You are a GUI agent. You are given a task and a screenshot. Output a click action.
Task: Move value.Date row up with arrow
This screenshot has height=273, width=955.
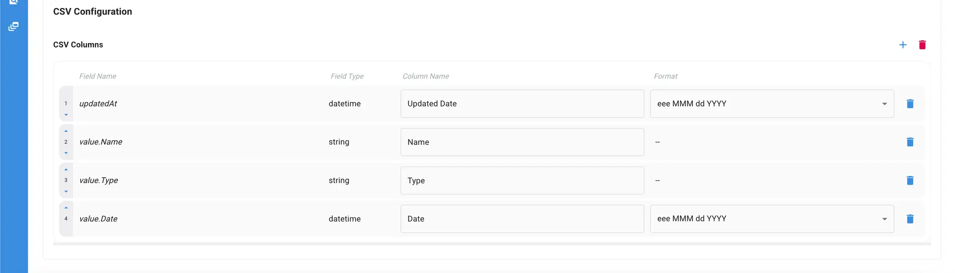click(66, 207)
